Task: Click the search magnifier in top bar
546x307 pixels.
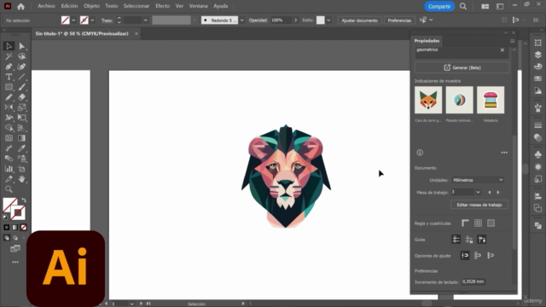Action: [463, 6]
